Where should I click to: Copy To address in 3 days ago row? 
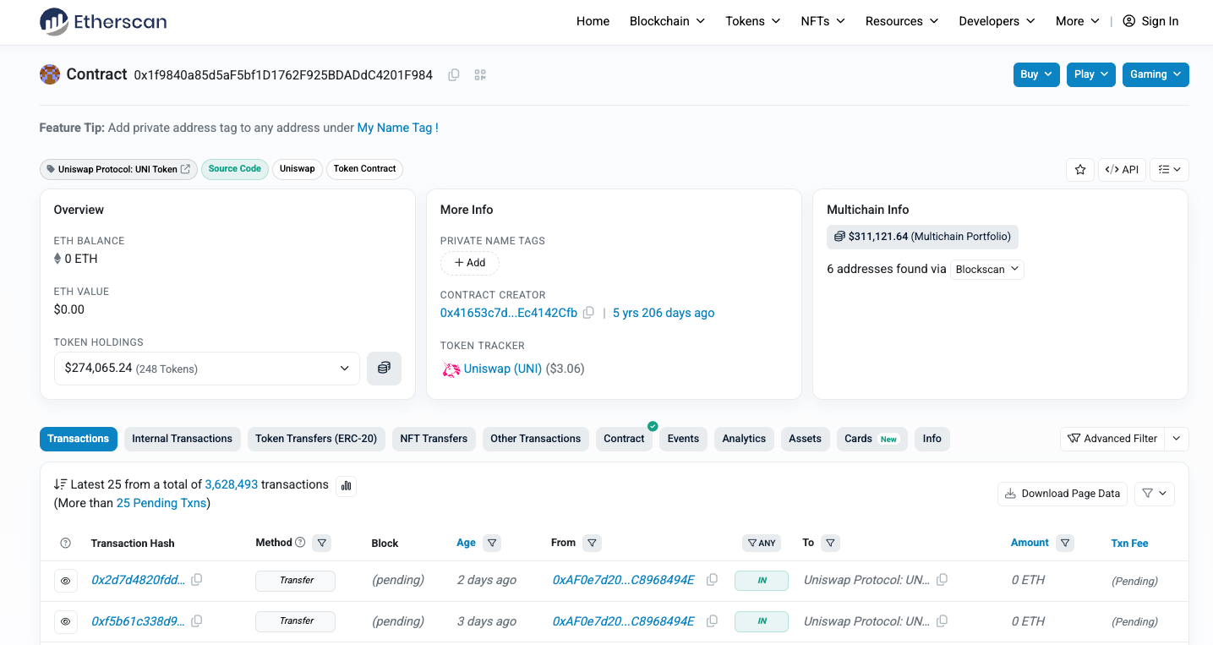942,621
